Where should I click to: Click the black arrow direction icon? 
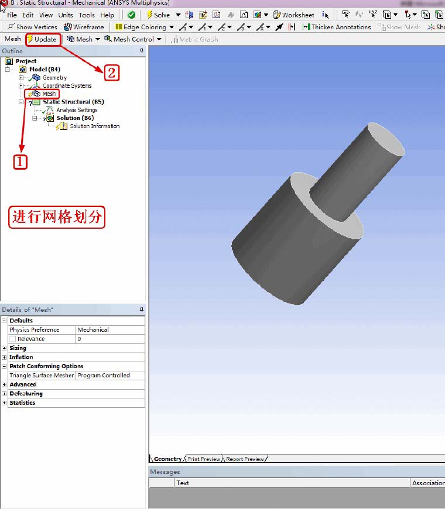(279, 27)
